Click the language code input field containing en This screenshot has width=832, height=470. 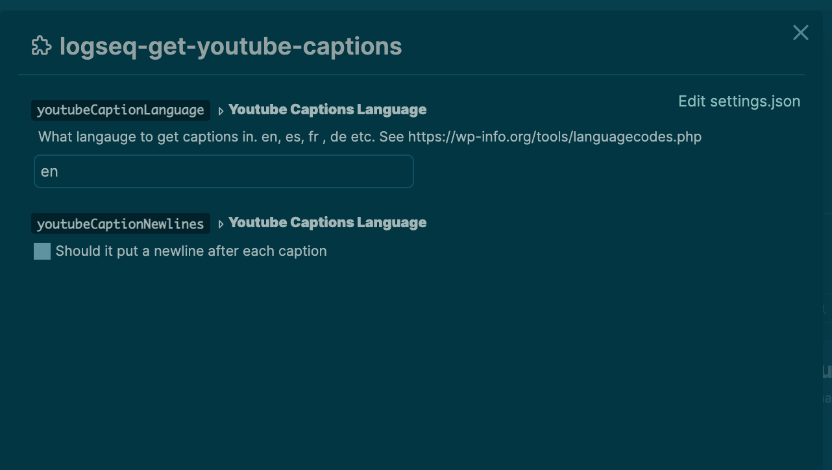pyautogui.click(x=224, y=171)
